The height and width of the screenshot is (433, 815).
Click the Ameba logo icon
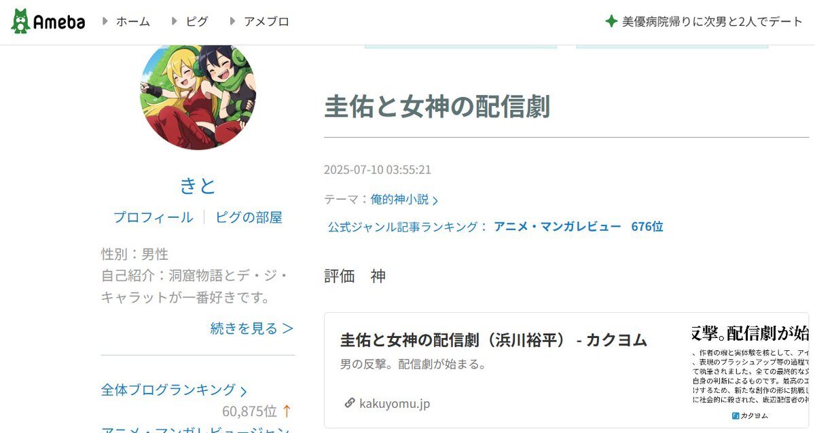21,22
